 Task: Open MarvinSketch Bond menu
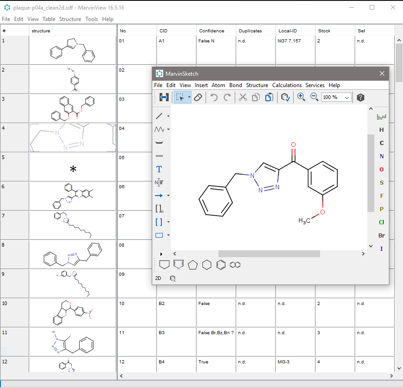[236, 85]
